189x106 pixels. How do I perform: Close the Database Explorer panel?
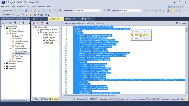[29, 19]
